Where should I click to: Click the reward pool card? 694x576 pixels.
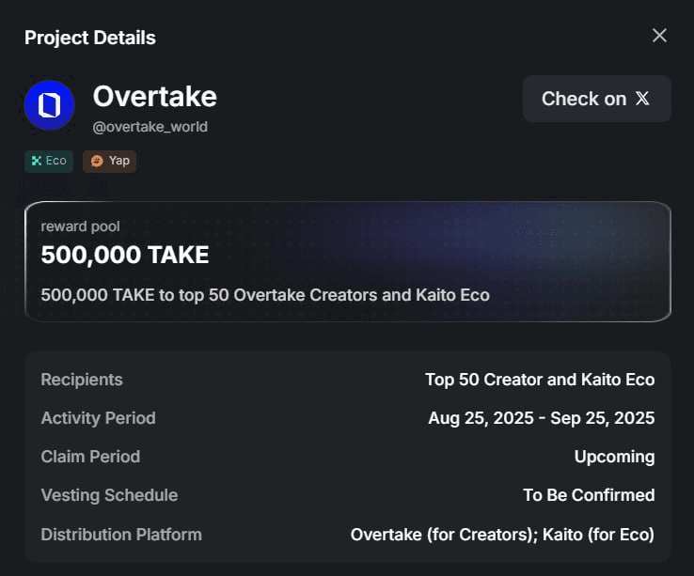tap(348, 261)
